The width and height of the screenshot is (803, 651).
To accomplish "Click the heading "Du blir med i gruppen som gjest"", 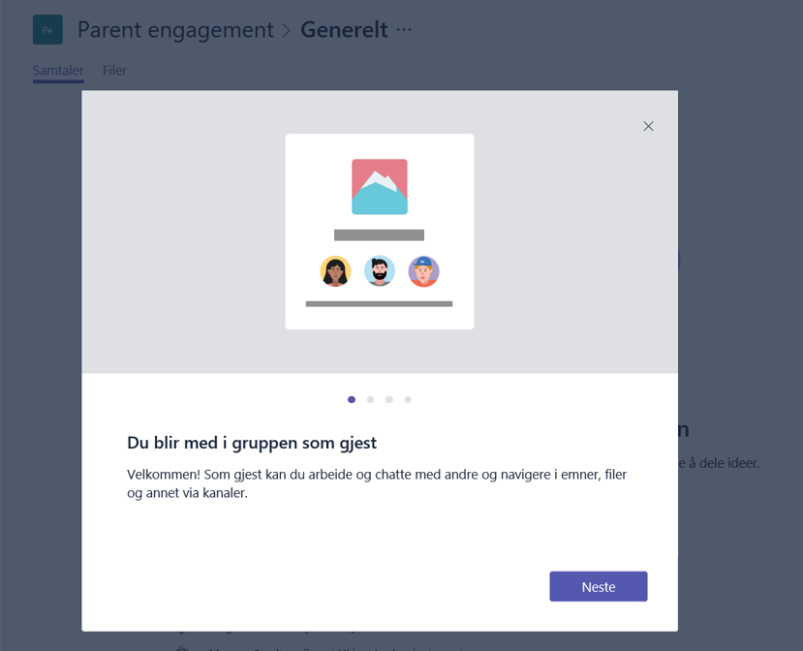I will pos(252,443).
